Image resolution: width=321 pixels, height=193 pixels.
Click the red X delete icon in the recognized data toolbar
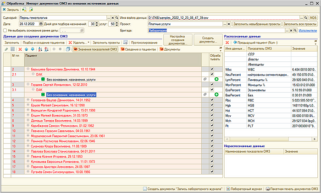coord(227,42)
